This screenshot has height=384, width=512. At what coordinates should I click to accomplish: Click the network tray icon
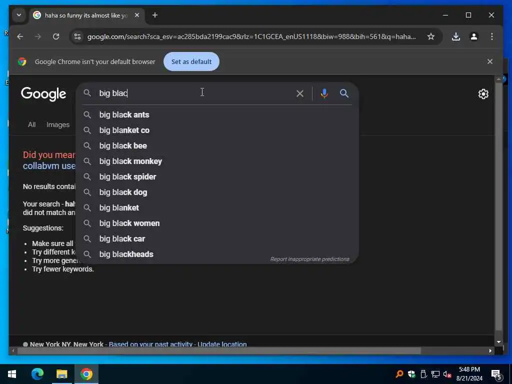click(x=435, y=374)
